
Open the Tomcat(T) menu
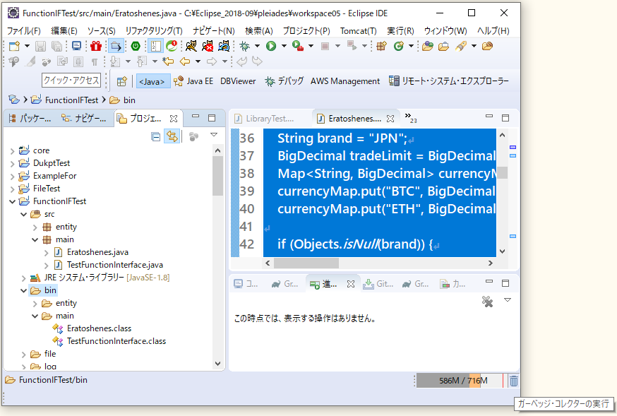click(x=358, y=30)
